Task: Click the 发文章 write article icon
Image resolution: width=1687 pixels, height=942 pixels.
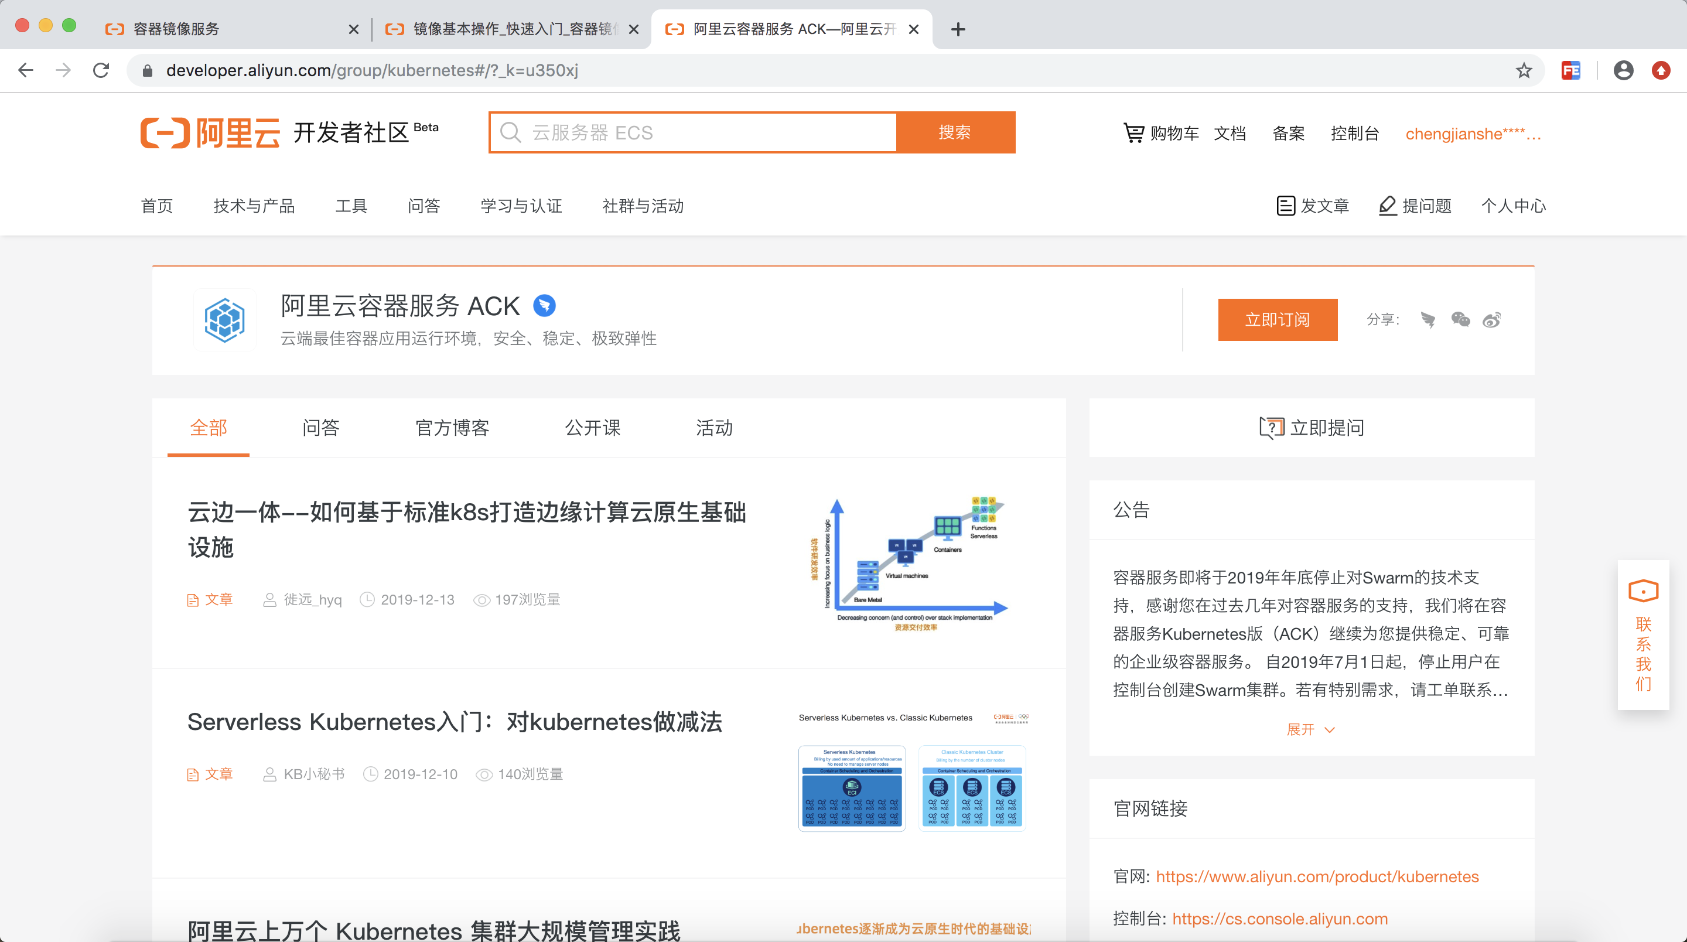Action: pyautogui.click(x=1285, y=206)
